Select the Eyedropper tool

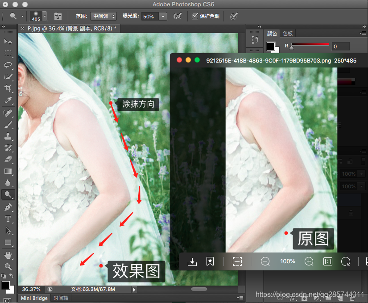[x=8, y=100]
